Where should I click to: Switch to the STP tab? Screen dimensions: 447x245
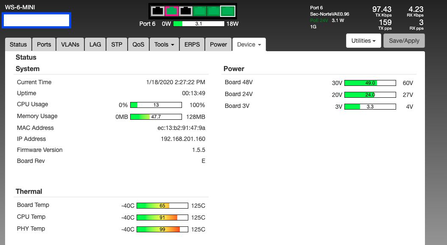click(x=117, y=44)
